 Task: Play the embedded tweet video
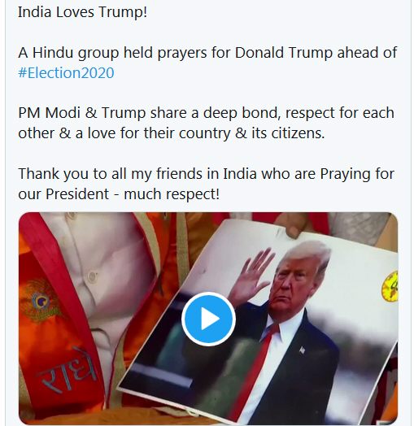(x=208, y=319)
